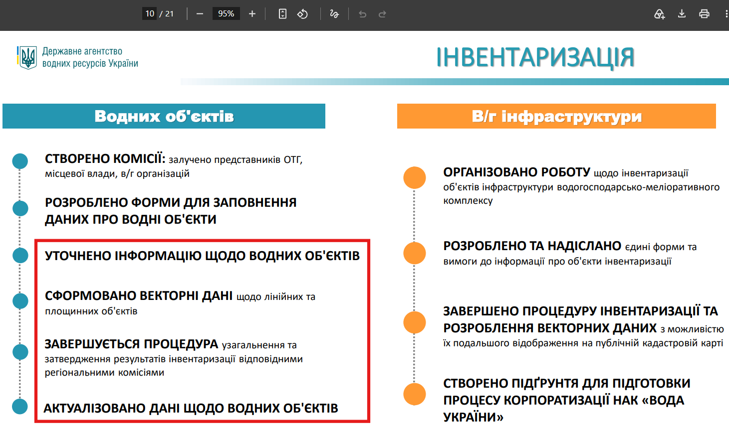Viewport: 729px width, 431px height.
Task: Rotate the document counterclockwise
Action: click(302, 14)
